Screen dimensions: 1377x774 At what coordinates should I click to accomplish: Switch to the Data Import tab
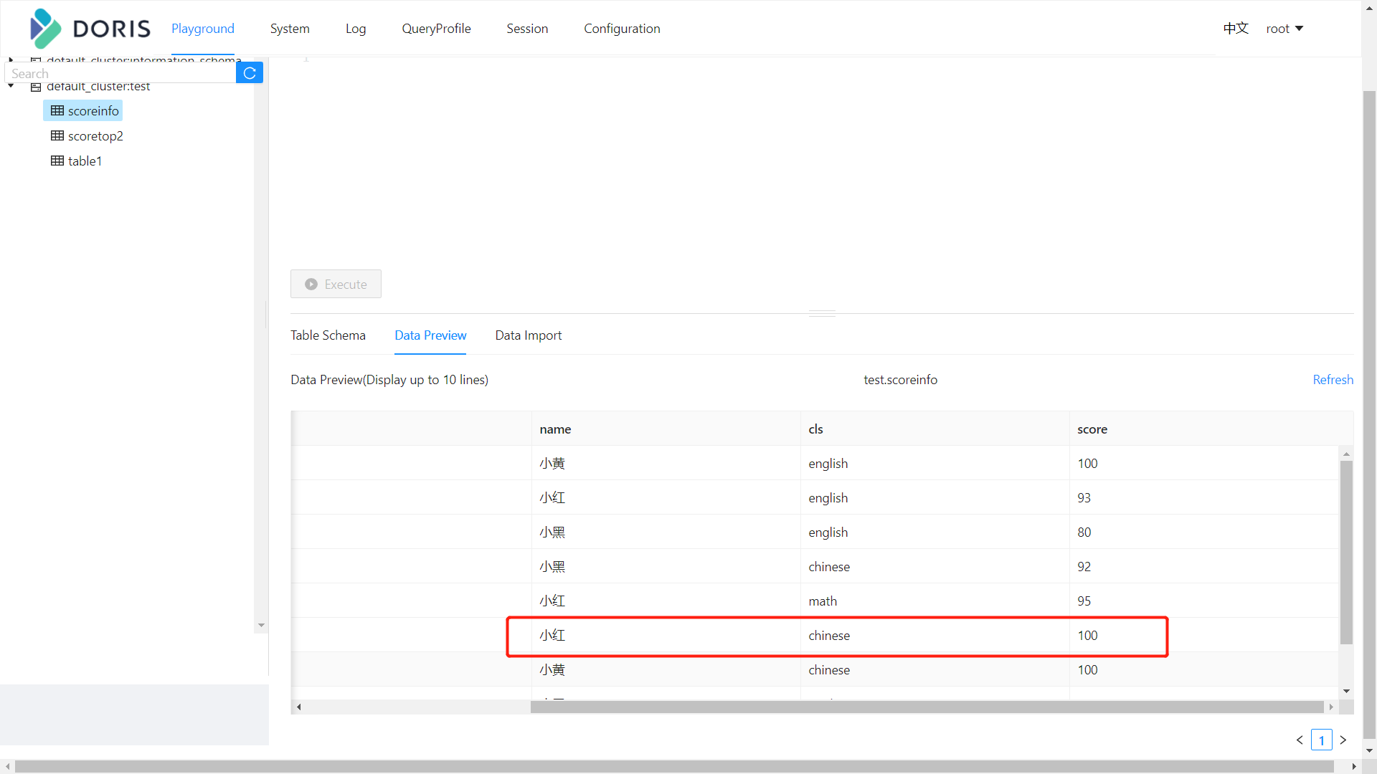(528, 335)
